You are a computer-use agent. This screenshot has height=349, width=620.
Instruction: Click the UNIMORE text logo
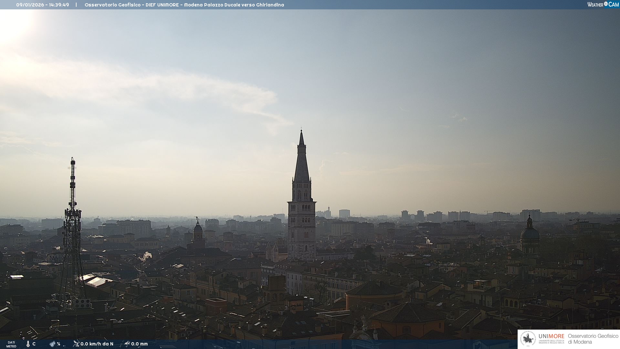coord(552,336)
